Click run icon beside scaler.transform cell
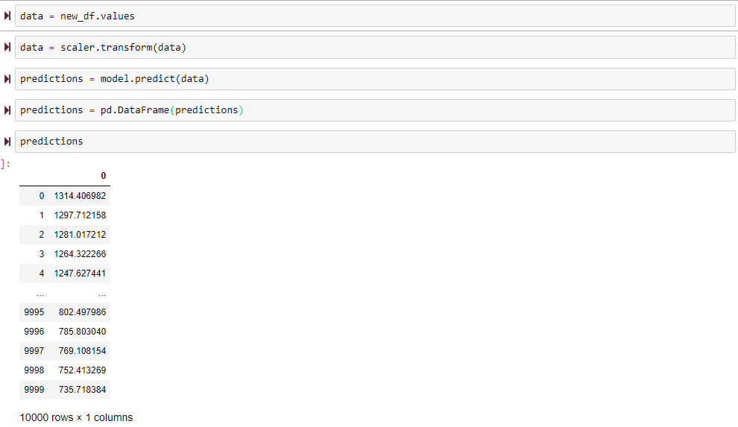This screenshot has height=427, width=738. [x=7, y=48]
